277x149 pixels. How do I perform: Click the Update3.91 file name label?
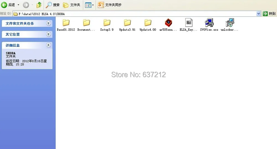[127, 30]
